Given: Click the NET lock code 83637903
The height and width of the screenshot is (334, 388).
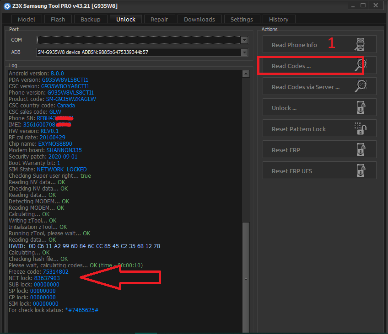Looking at the screenshot, I should (47, 278).
